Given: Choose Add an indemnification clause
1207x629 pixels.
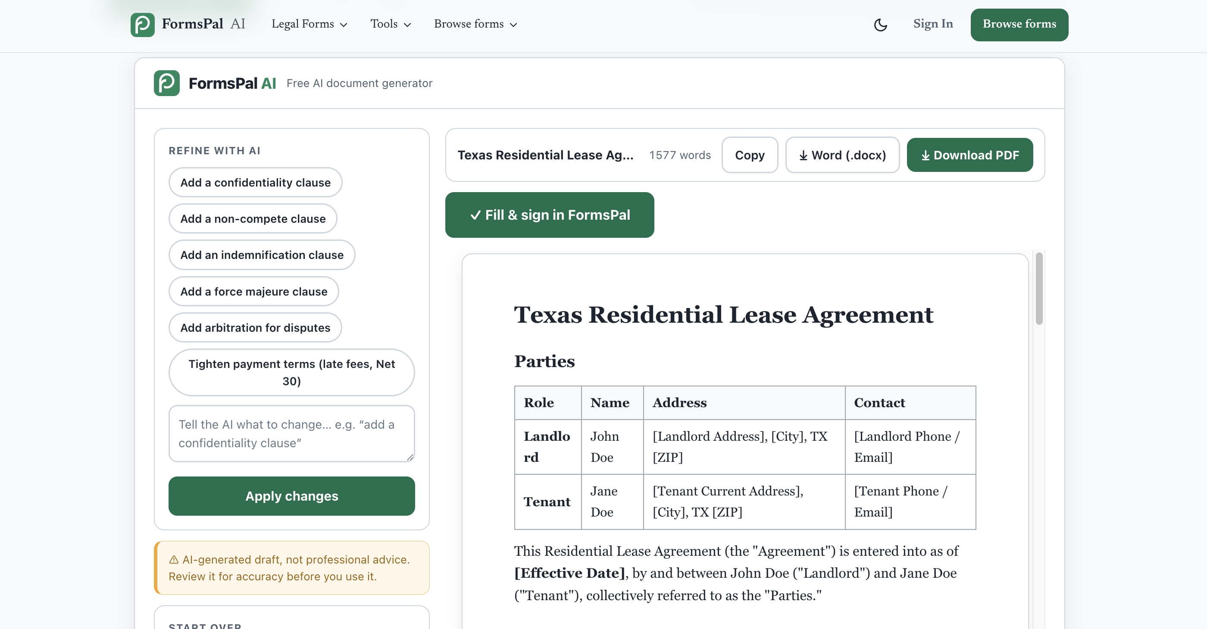Looking at the screenshot, I should pyautogui.click(x=262, y=255).
